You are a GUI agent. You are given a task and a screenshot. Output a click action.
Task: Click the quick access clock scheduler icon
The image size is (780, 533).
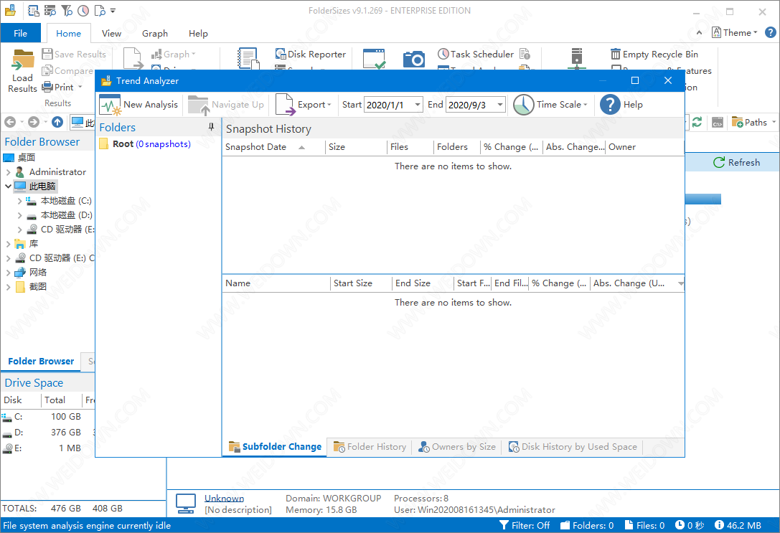click(x=83, y=11)
